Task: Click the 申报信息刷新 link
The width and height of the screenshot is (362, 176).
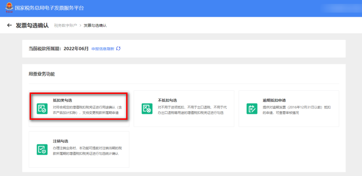Action: click(x=103, y=49)
